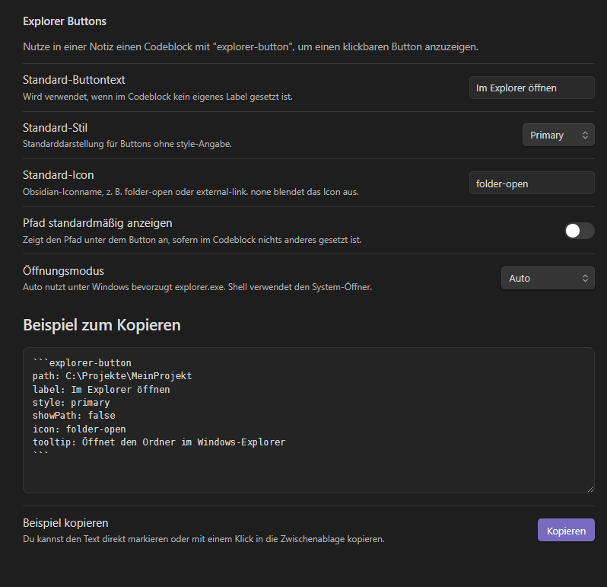Click the 'Standard-Buttontext' setting label

click(x=74, y=80)
